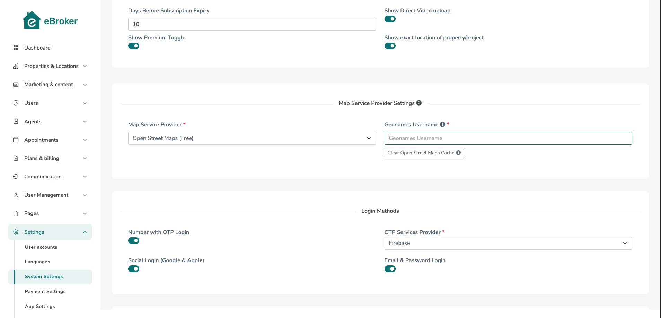This screenshot has width=661, height=318.
Task: Expand the Appointments menu chevron
Action: pos(85,140)
